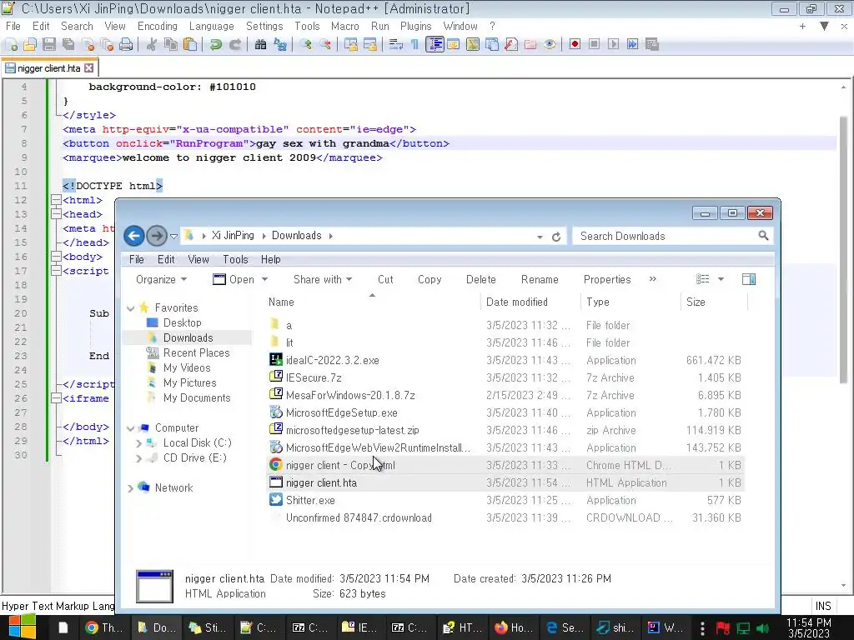Click the Zoom Out magnifier icon
This screenshot has height=640, width=854.
pyautogui.click(x=326, y=45)
